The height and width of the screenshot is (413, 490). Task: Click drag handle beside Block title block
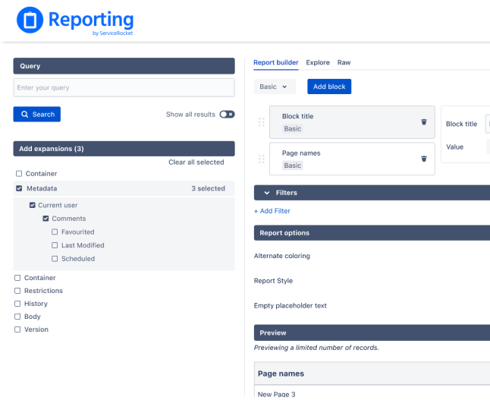tap(261, 122)
